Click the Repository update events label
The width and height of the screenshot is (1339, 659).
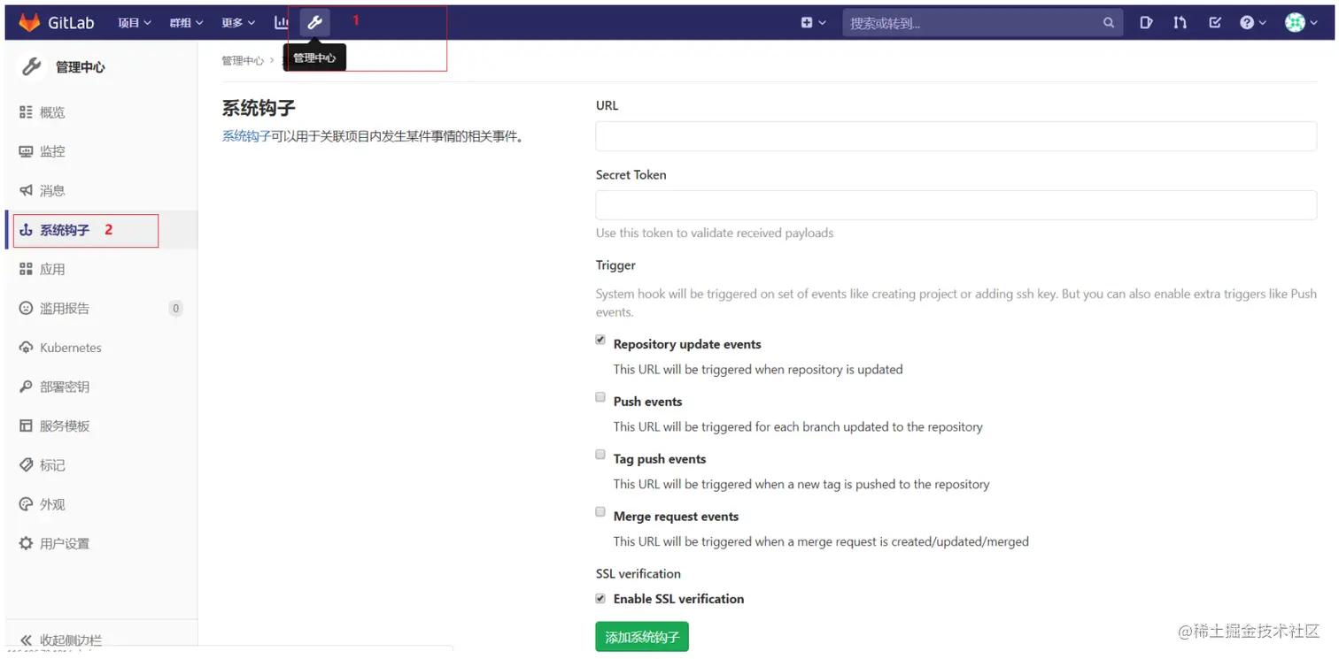687,344
